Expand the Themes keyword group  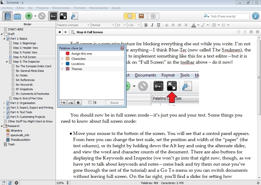click(x=62, y=69)
